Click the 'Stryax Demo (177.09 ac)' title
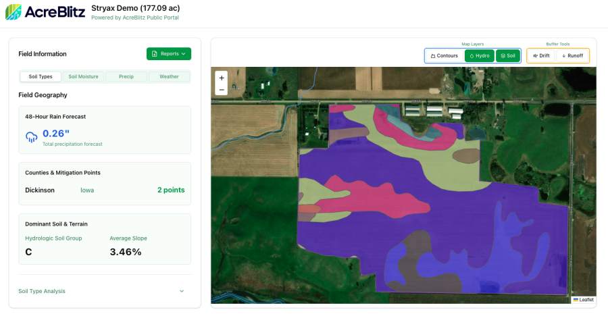 (x=136, y=8)
